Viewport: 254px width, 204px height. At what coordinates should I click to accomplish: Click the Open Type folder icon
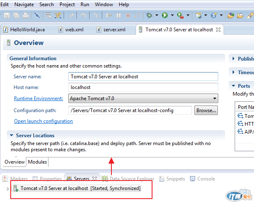(231, 15)
